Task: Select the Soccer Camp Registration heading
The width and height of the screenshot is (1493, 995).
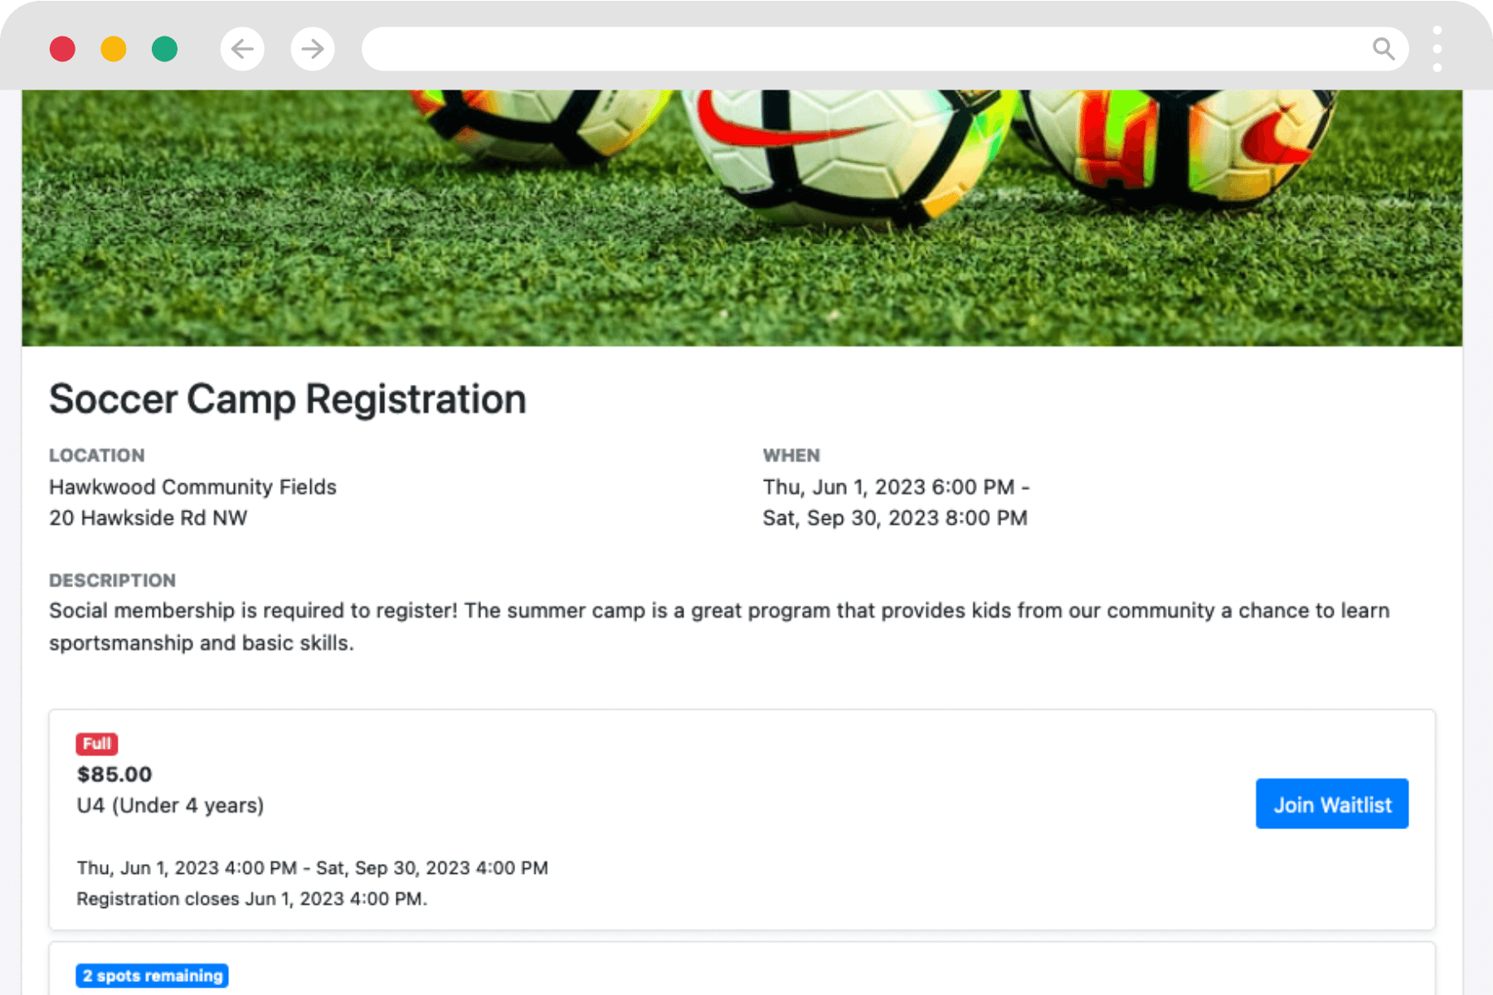Action: (x=287, y=399)
